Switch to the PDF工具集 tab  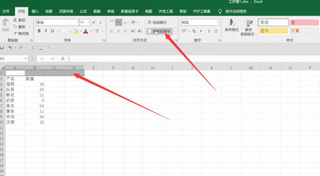click(x=202, y=12)
